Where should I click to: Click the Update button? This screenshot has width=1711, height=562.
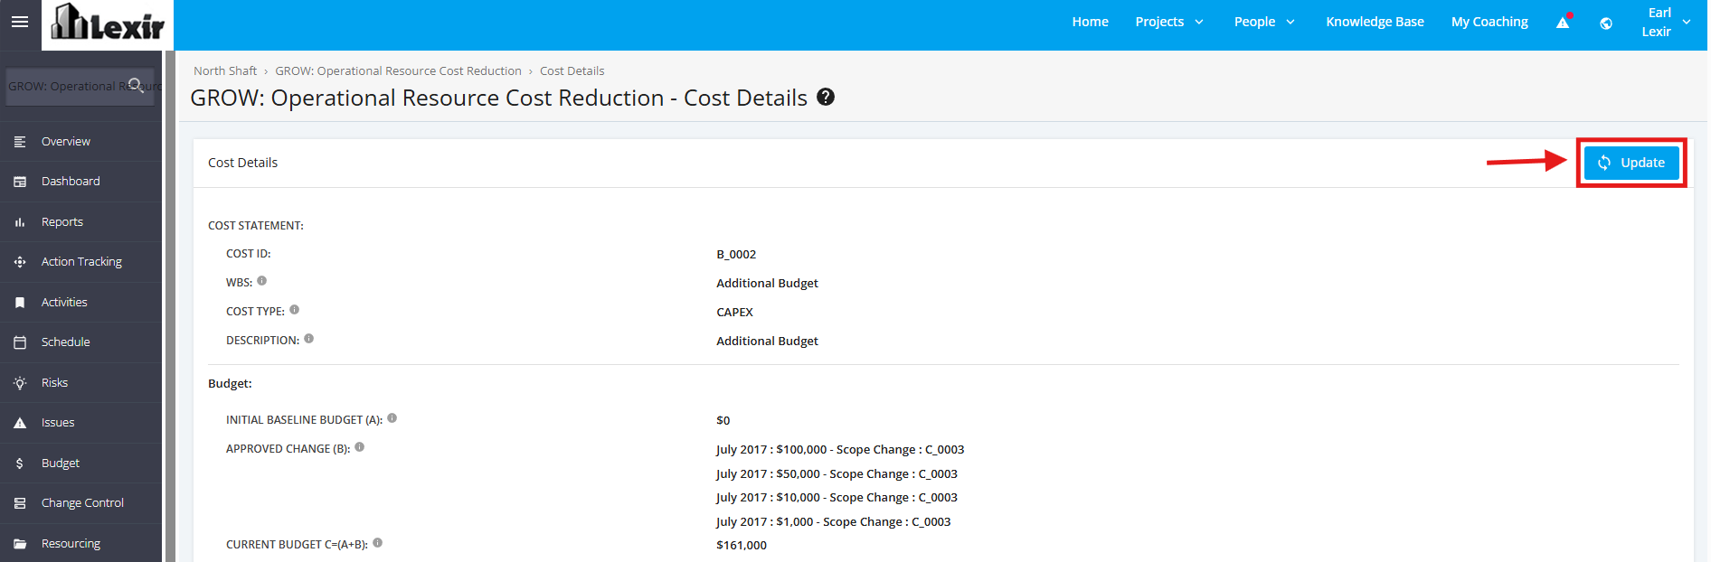(1631, 163)
